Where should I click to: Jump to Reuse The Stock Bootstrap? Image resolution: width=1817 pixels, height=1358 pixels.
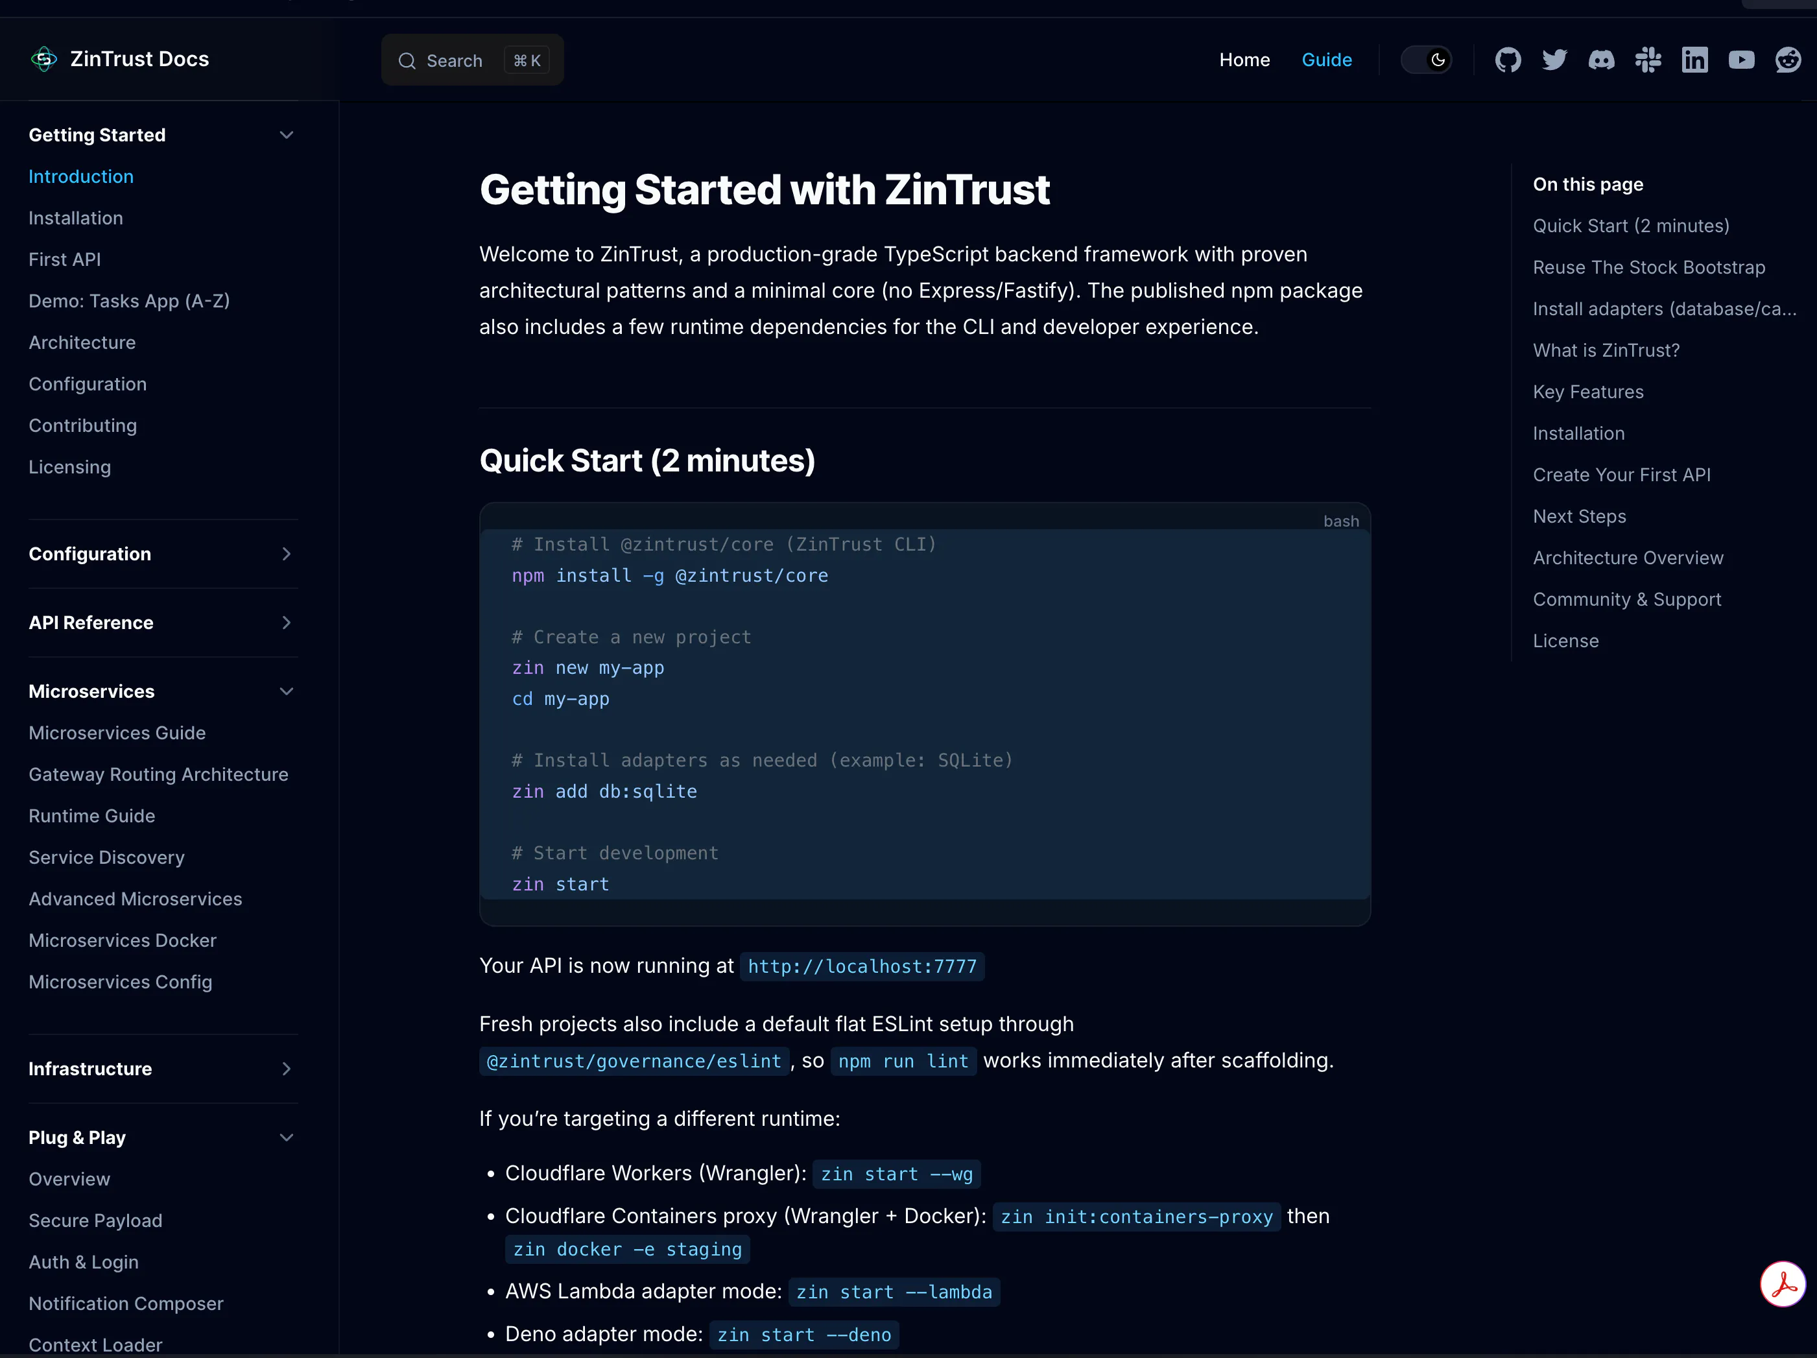pos(1648,268)
